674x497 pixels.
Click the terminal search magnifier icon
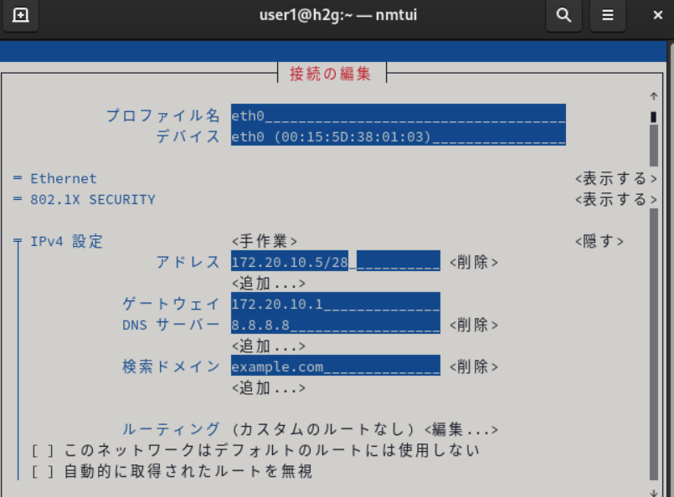click(563, 15)
